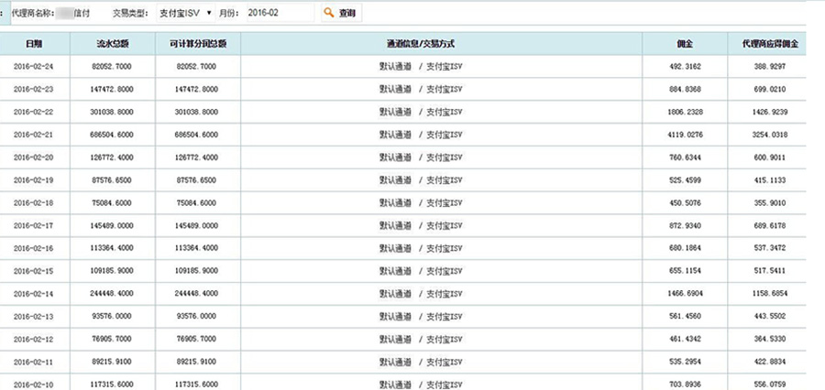The height and width of the screenshot is (390, 825).
Task: Select the 2016-02-24 date cell
Action: tap(34, 66)
